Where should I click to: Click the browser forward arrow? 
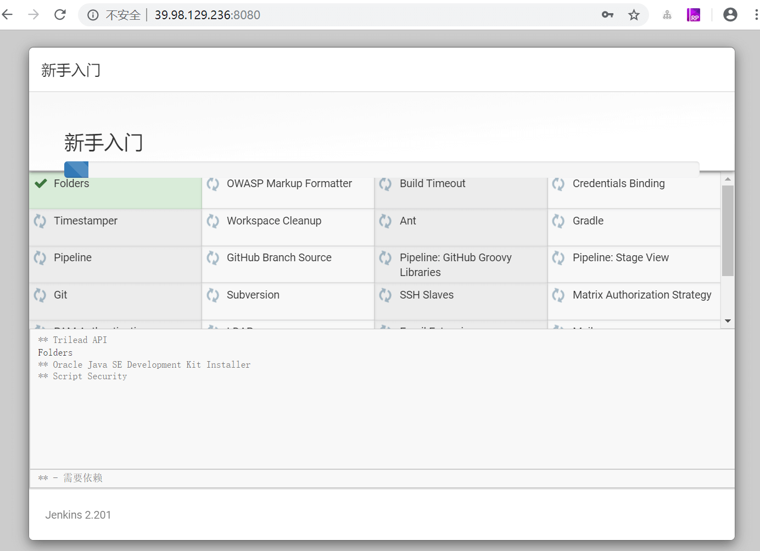point(33,14)
